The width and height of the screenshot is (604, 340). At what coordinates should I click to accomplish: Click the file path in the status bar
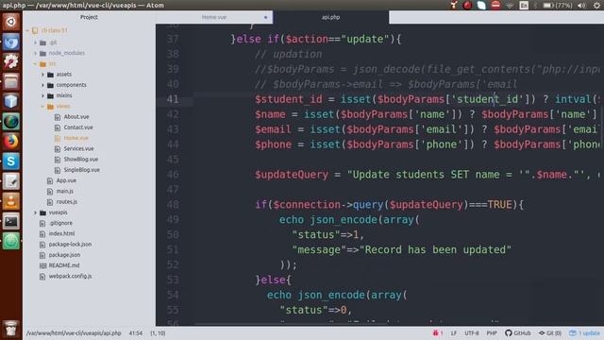74,333
